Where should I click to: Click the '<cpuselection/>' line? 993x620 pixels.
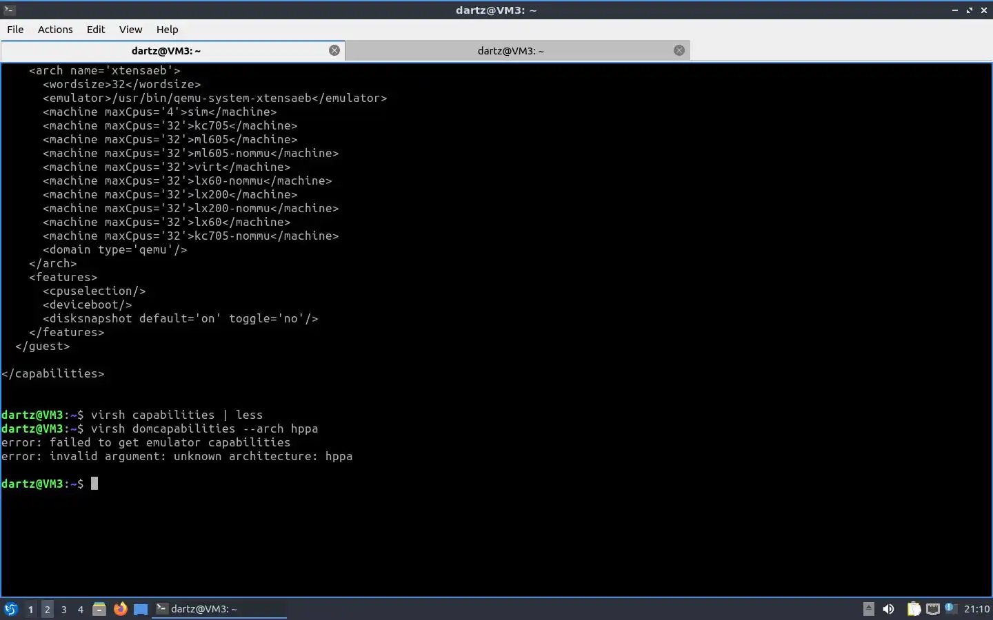tap(94, 291)
